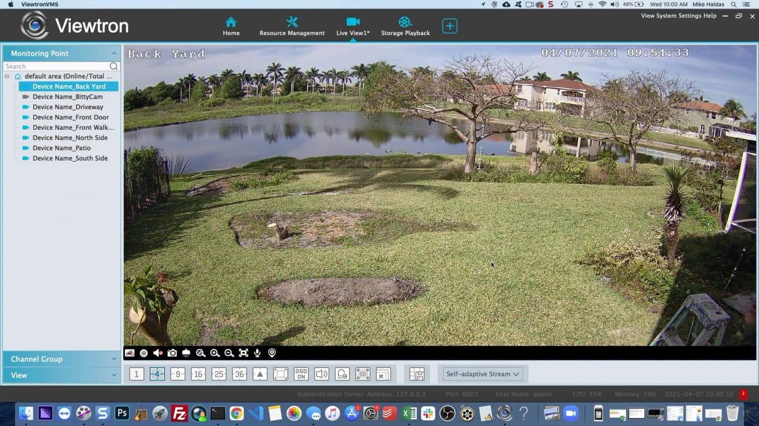759x426 pixels.
Task: Open Resource Management
Action: click(x=292, y=25)
